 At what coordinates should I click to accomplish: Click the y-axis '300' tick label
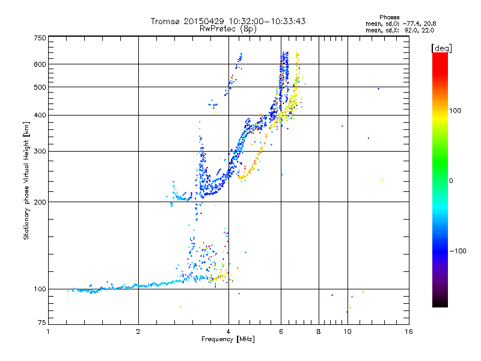tap(40, 152)
